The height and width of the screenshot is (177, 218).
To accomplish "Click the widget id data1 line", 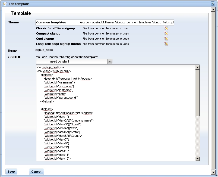I will 56,117.
